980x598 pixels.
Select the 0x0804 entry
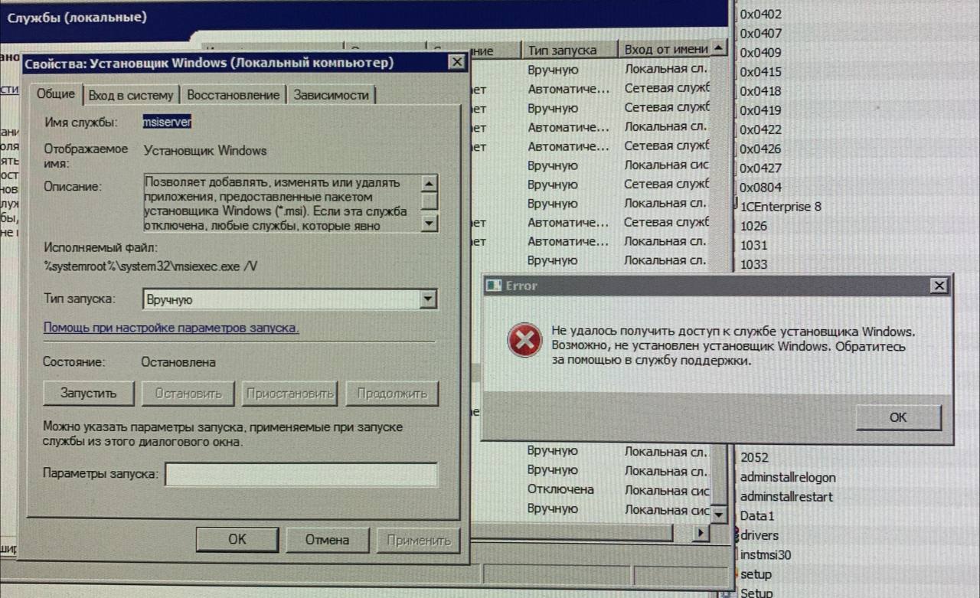(760, 188)
